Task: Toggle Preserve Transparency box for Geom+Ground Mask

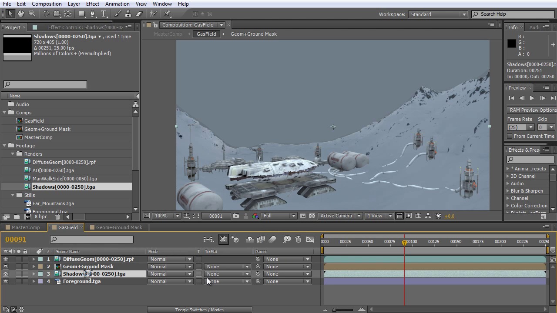Action: coord(199,266)
